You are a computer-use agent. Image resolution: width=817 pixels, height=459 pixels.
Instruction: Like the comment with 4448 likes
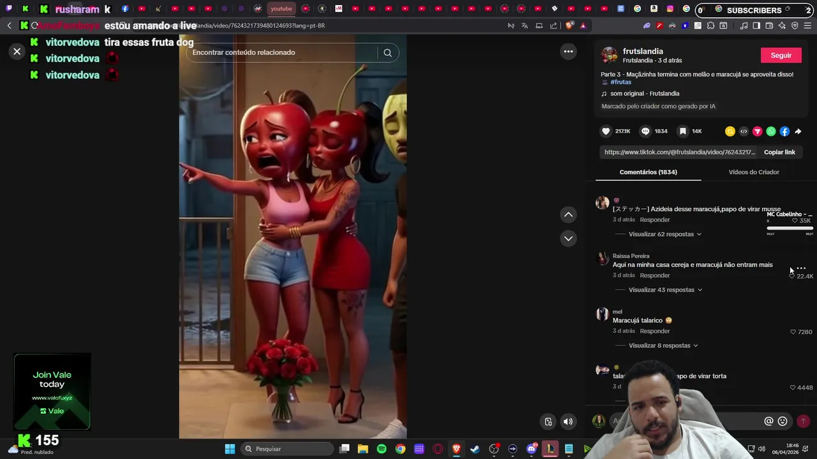(x=793, y=388)
